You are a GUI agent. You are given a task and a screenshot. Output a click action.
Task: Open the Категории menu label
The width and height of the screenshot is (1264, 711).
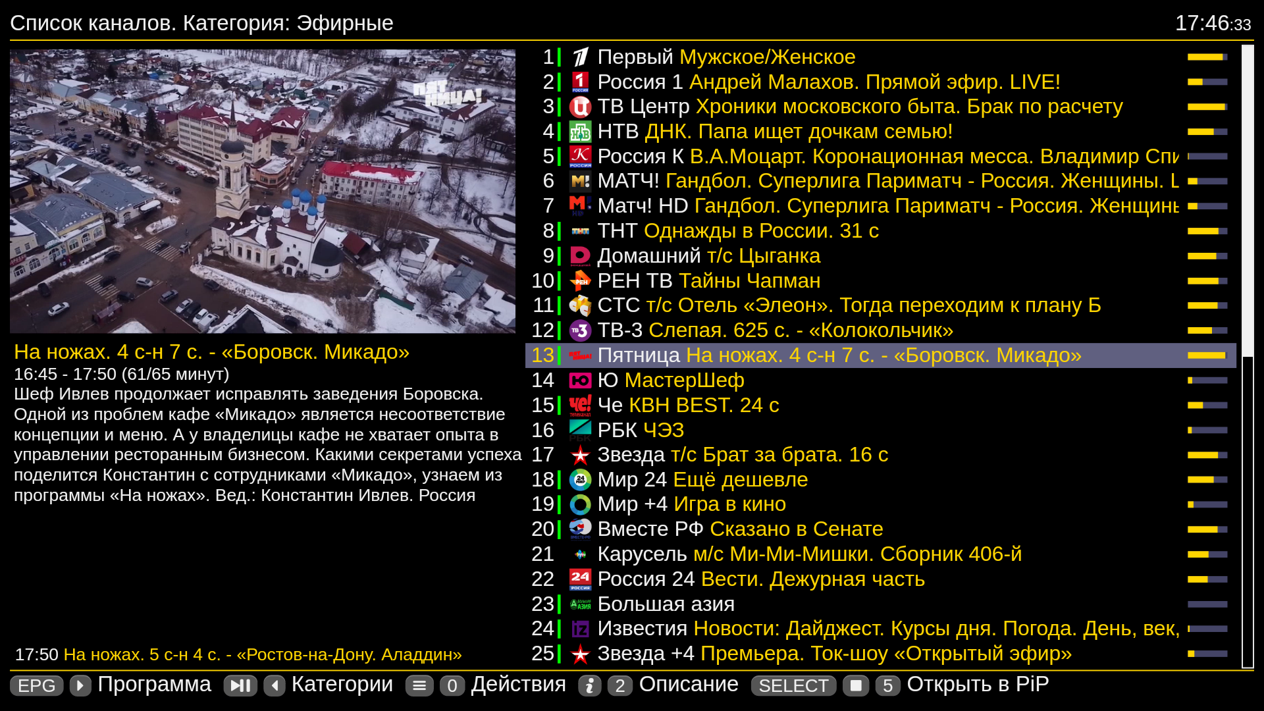[x=342, y=685]
